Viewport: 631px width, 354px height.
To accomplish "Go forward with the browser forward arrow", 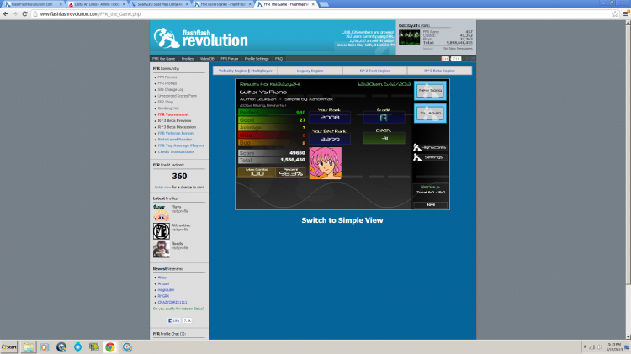I will pyautogui.click(x=15, y=14).
